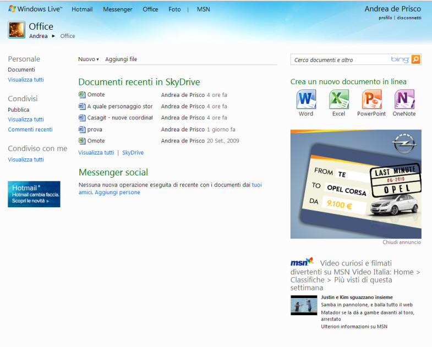Open the 'Justin e Kim sguazzano insieme' video thumbnail
This screenshot has height=347, width=432.
304,305
